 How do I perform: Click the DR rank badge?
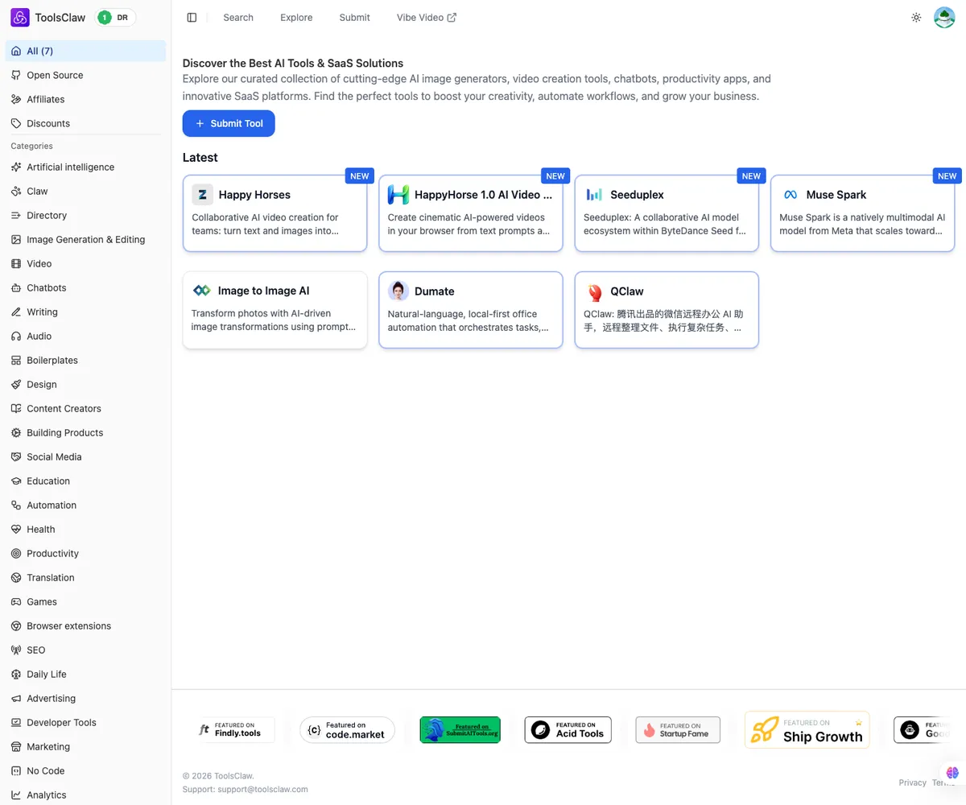point(116,17)
